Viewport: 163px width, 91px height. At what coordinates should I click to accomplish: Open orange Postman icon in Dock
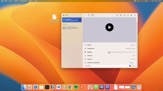[82, 87]
